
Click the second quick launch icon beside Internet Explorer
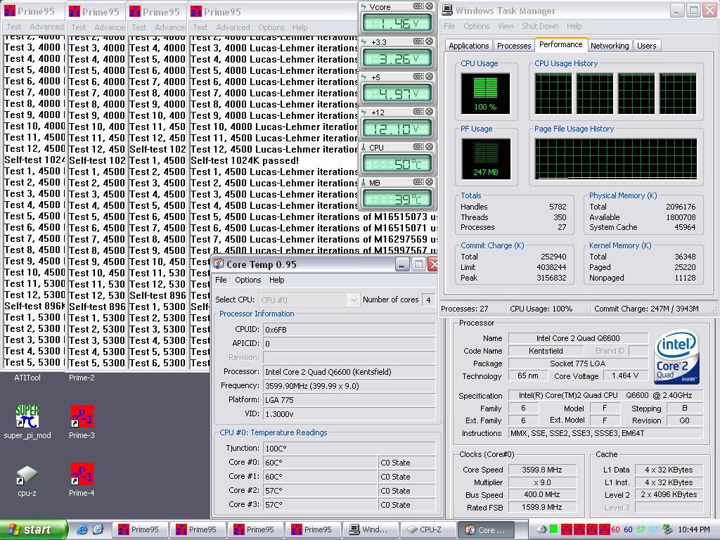[98, 529]
